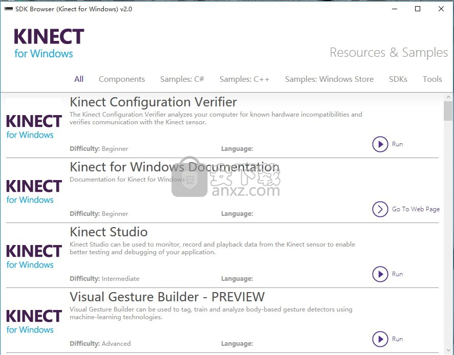Open the Samples: C# tab
Image resolution: width=454 pixels, height=355 pixels.
point(182,79)
